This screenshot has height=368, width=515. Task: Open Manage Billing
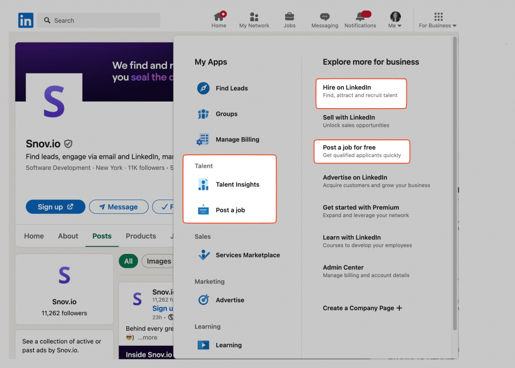click(x=229, y=139)
